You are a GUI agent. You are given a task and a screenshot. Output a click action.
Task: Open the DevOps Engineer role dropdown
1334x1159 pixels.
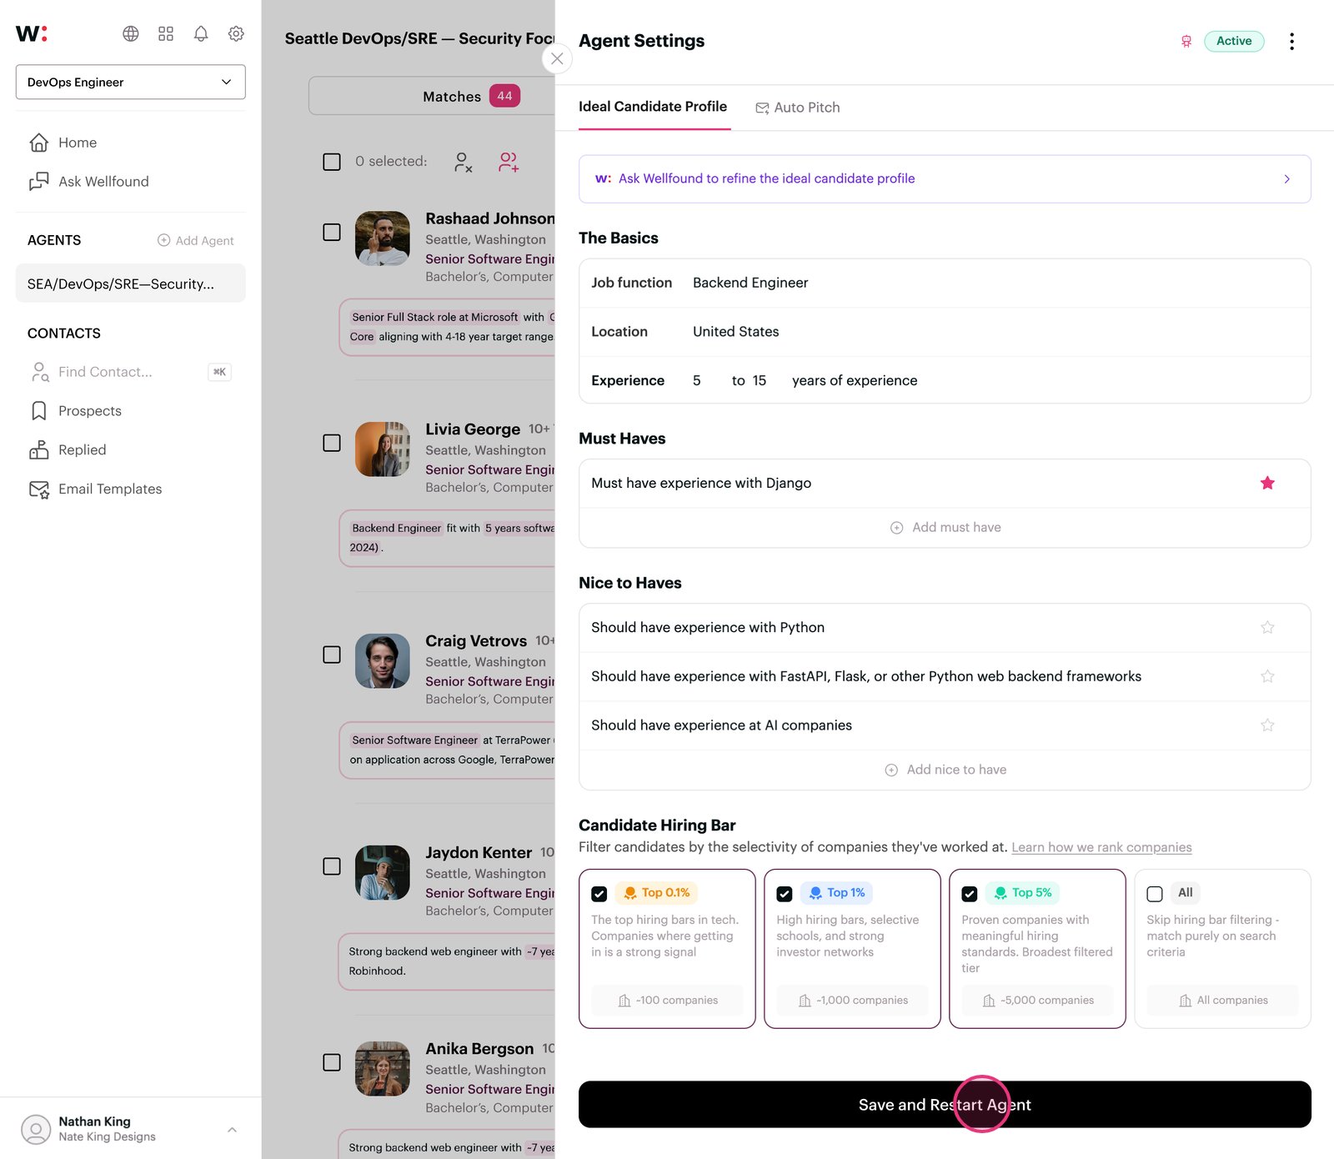pos(131,82)
